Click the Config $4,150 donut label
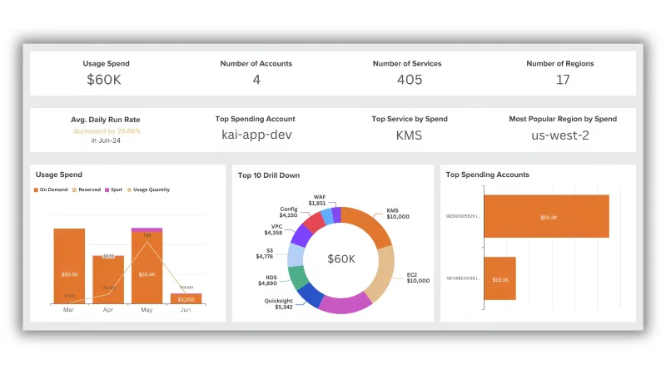 [288, 212]
